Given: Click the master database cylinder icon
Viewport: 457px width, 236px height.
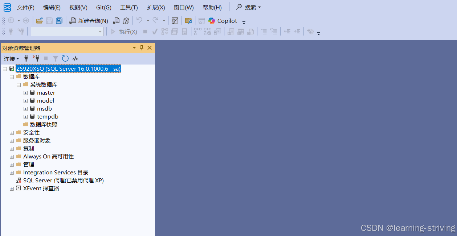Looking at the screenshot, I should tap(33, 92).
